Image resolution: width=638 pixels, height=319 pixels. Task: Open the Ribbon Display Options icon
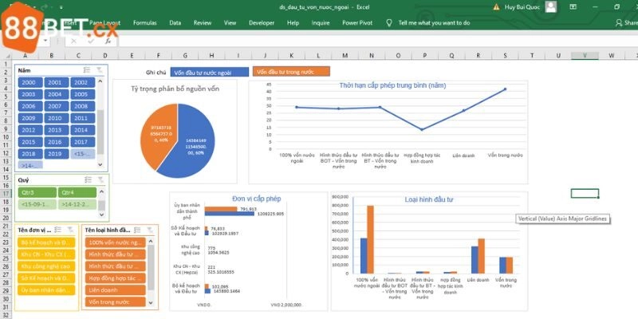572,6
